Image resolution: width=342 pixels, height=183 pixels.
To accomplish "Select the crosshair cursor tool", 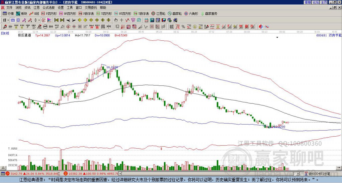I will pos(122,20).
